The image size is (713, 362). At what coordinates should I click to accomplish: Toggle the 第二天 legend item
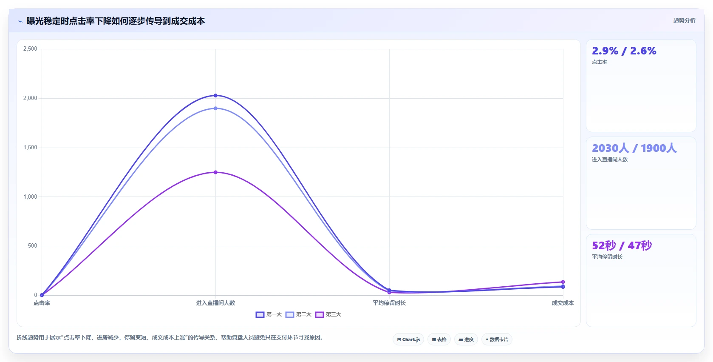pyautogui.click(x=298, y=314)
